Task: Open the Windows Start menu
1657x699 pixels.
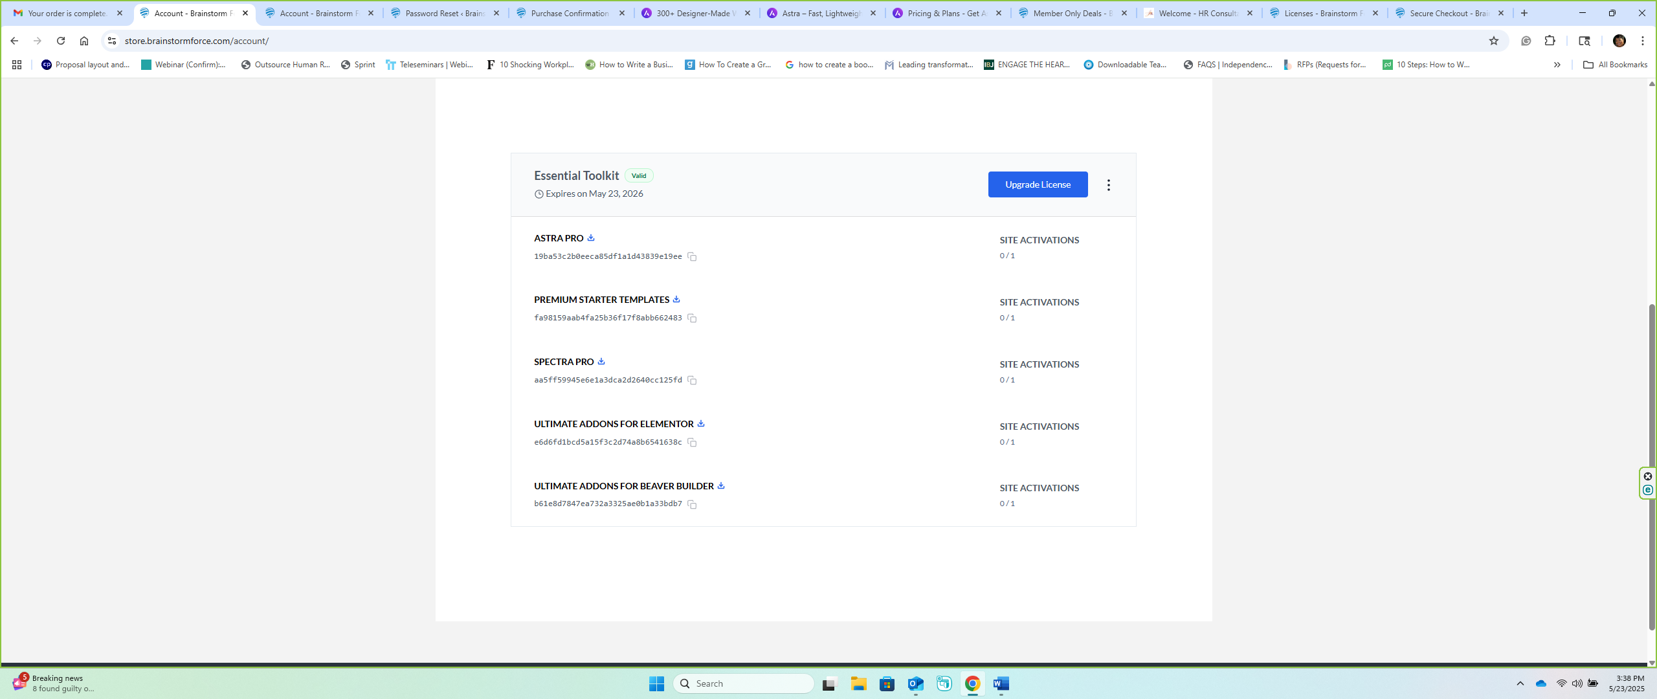Action: [x=656, y=683]
